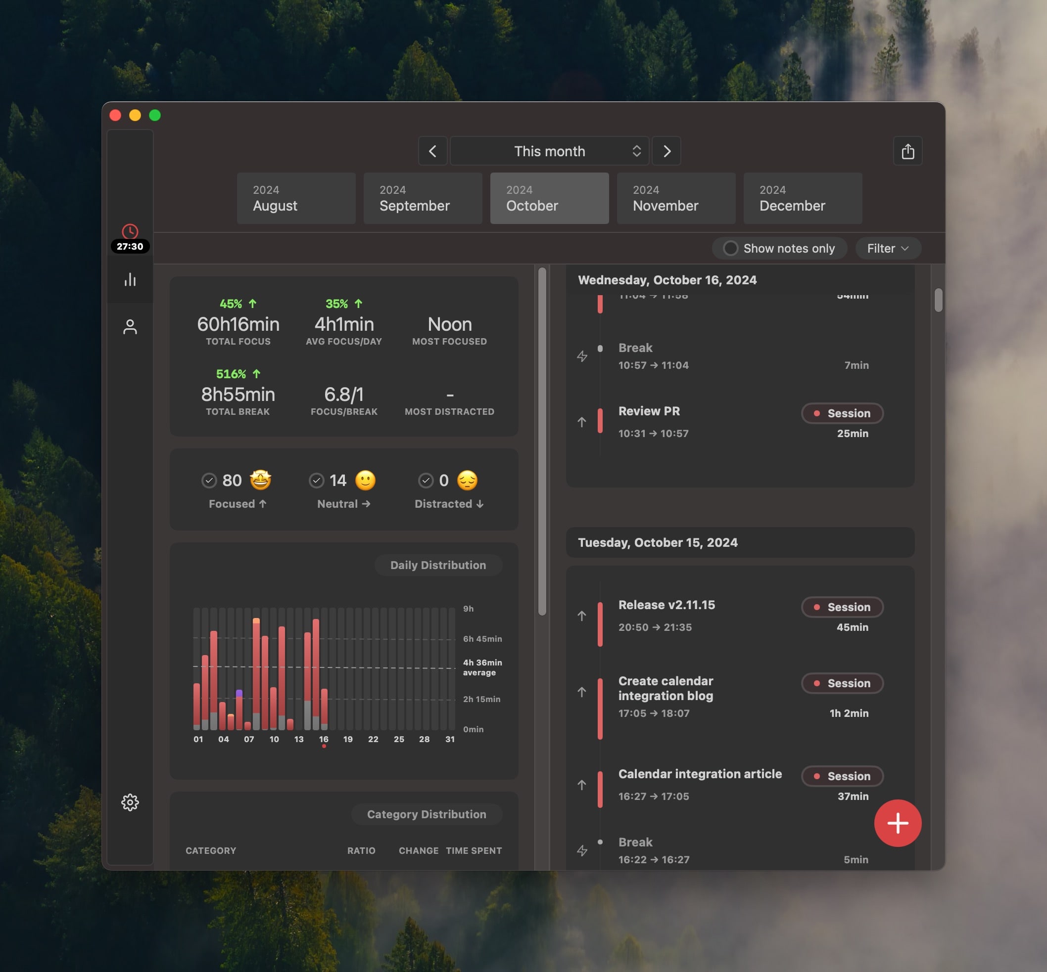
Task: Click the red timer badge showing 27:30
Action: point(130,245)
